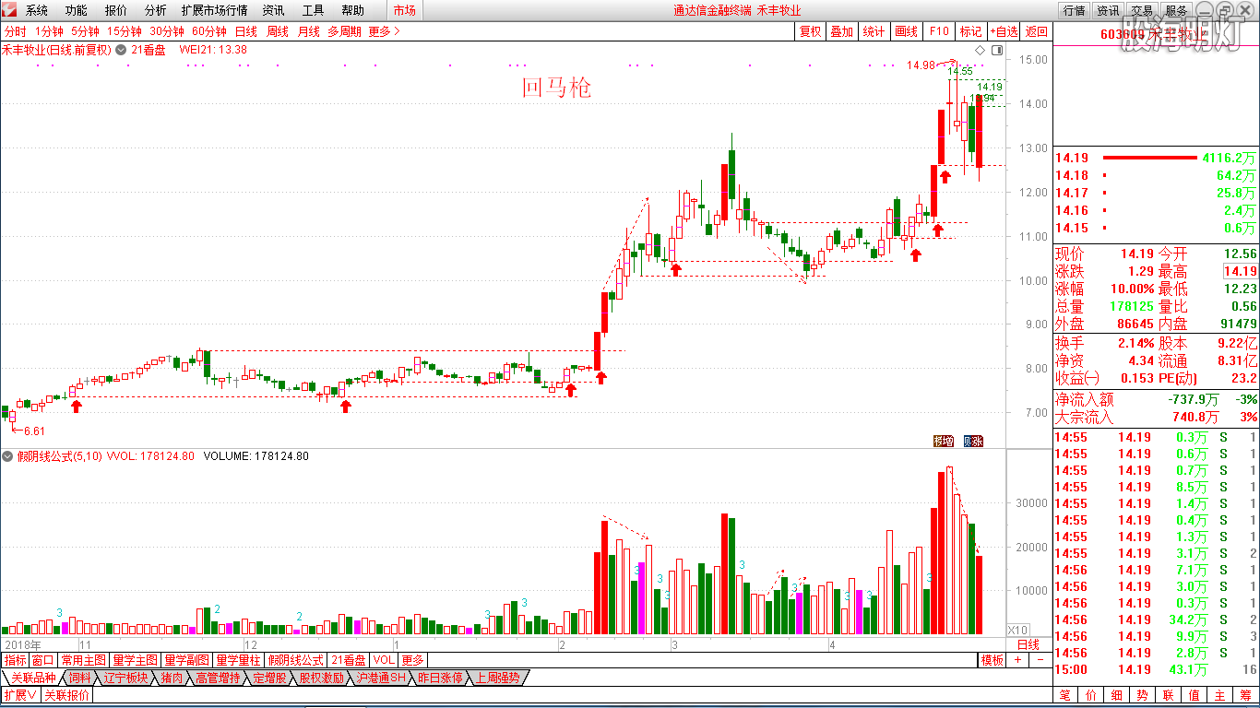
Task: Select the VOL indicator tab
Action: click(x=384, y=660)
